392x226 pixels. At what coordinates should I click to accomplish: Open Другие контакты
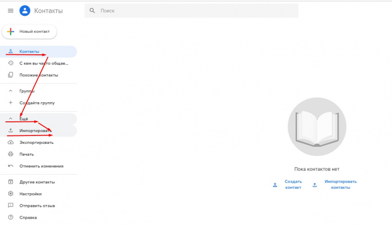coord(39,182)
